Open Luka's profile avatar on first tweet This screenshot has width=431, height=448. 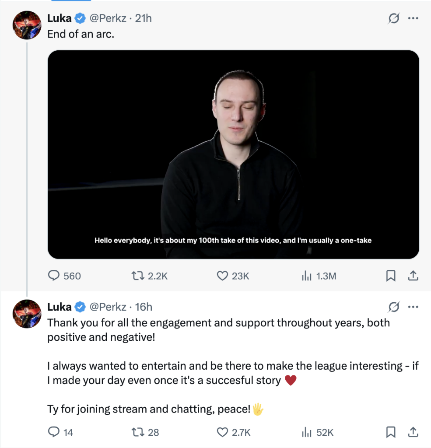[27, 25]
